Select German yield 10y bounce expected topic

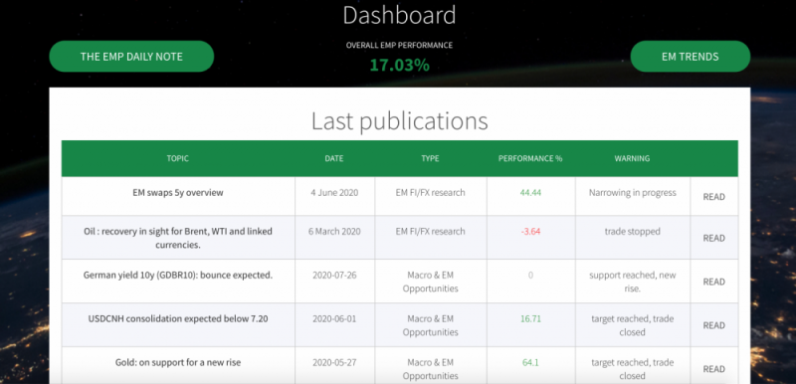[178, 276]
